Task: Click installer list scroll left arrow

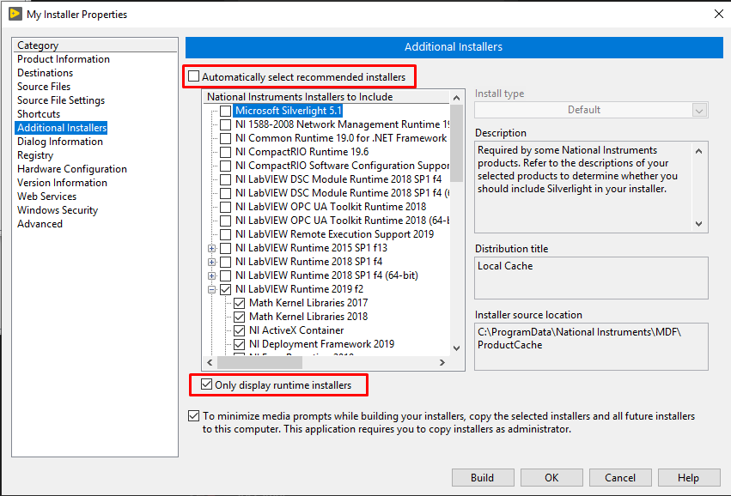Action: click(210, 362)
